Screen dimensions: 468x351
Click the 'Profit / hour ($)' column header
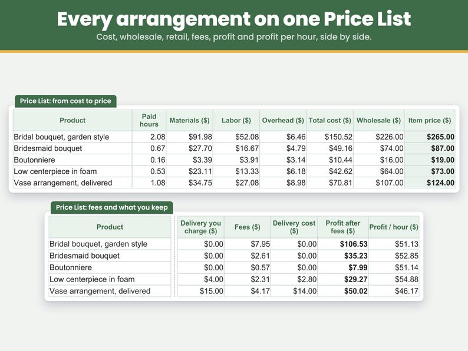pos(394,227)
